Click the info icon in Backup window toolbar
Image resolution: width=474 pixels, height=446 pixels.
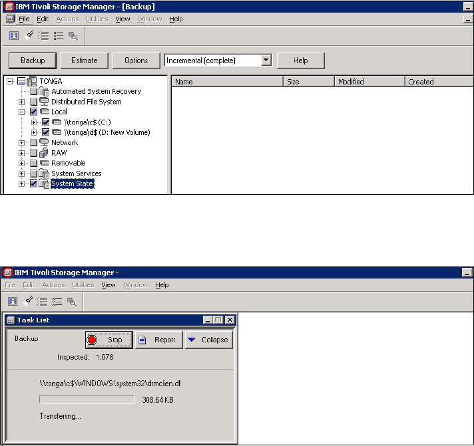click(x=13, y=36)
